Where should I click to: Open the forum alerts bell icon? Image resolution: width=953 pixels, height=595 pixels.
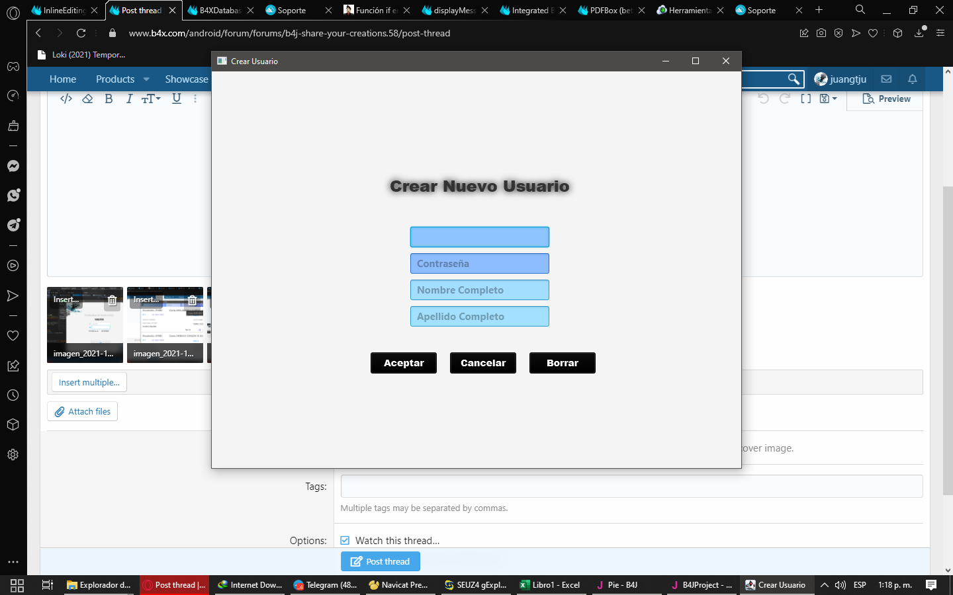pos(913,79)
